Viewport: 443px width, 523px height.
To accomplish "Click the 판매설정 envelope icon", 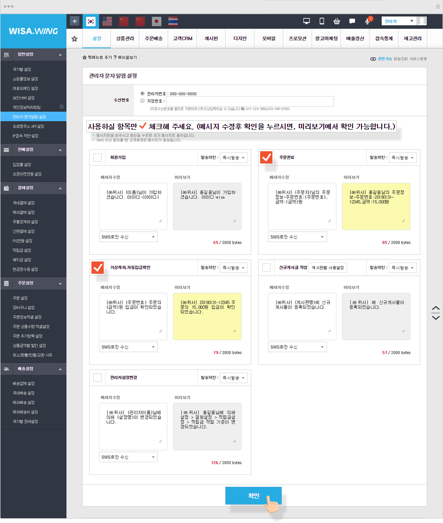I will tap(6, 150).
